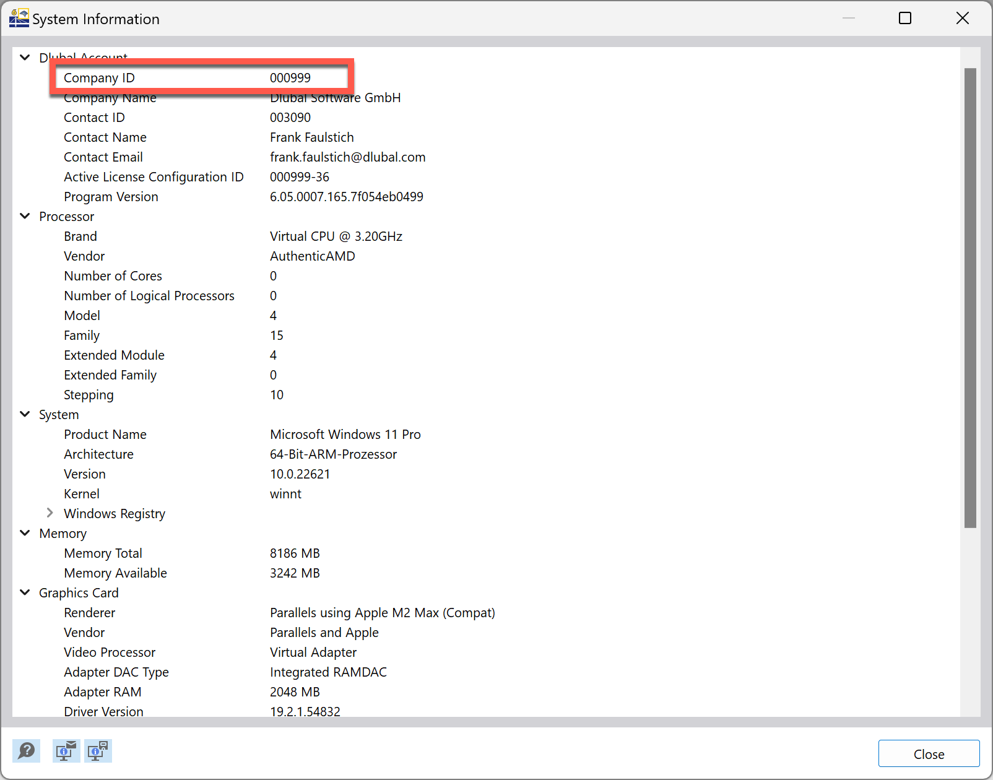The image size is (993, 780).
Task: Click the 8186 MB value
Action: tap(295, 553)
